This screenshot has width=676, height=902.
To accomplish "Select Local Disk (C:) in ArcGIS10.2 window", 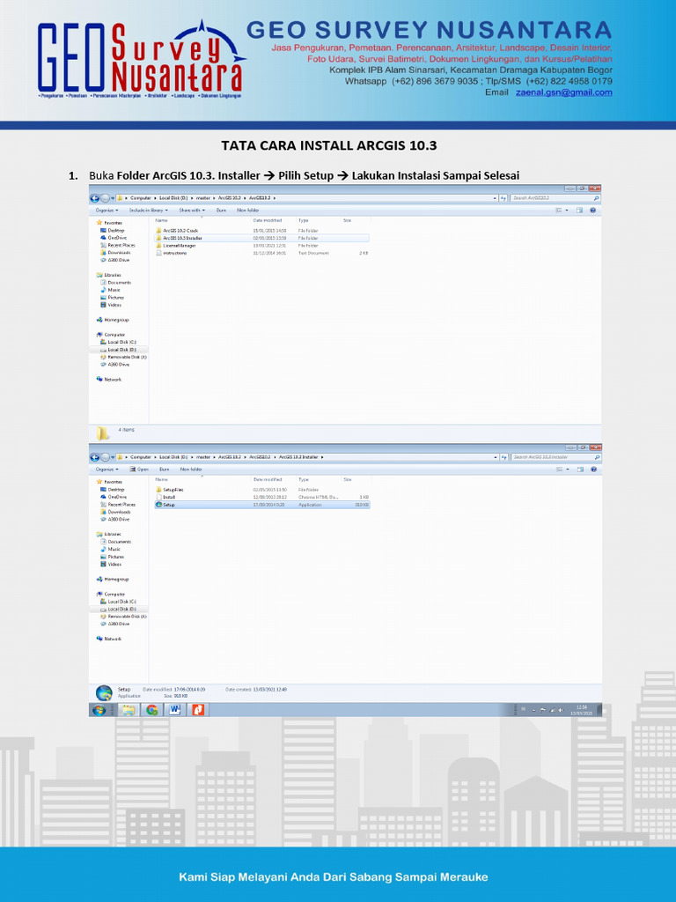I will click(119, 343).
